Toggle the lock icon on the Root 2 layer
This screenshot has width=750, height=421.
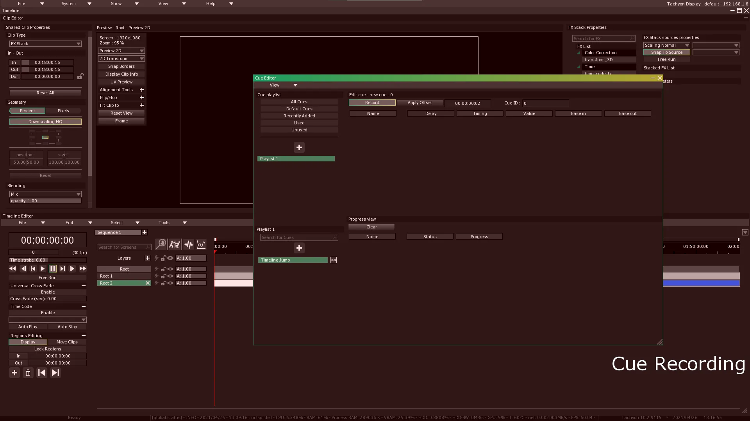click(x=163, y=283)
